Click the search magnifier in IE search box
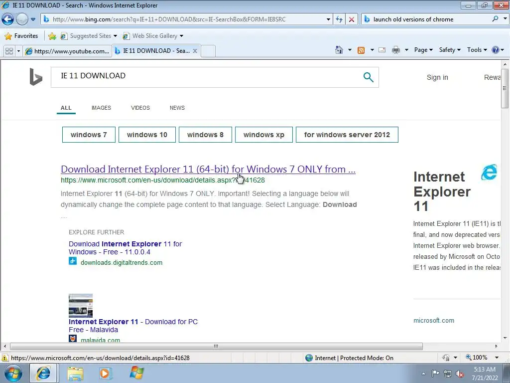Viewport: 510px width, 383px height. point(495,19)
